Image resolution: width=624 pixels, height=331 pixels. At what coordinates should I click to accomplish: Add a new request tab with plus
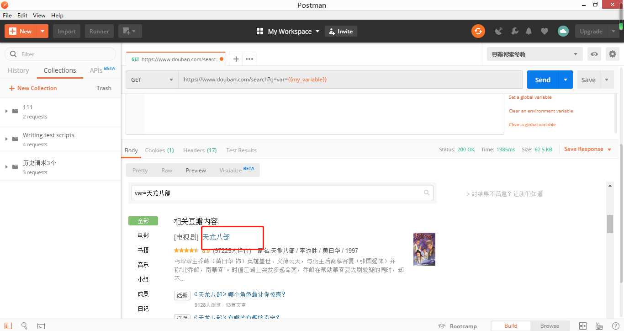point(236,59)
